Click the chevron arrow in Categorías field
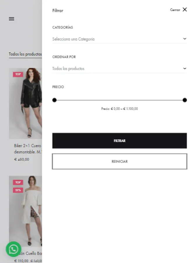The image size is (195, 263). click(x=184, y=39)
